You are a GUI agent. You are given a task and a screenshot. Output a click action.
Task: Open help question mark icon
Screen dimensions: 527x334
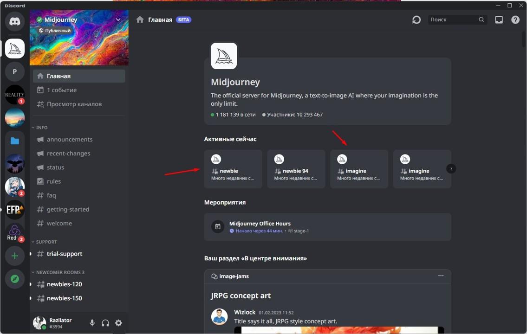tap(515, 20)
